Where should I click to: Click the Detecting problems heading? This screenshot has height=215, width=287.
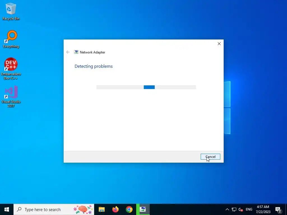tap(94, 66)
